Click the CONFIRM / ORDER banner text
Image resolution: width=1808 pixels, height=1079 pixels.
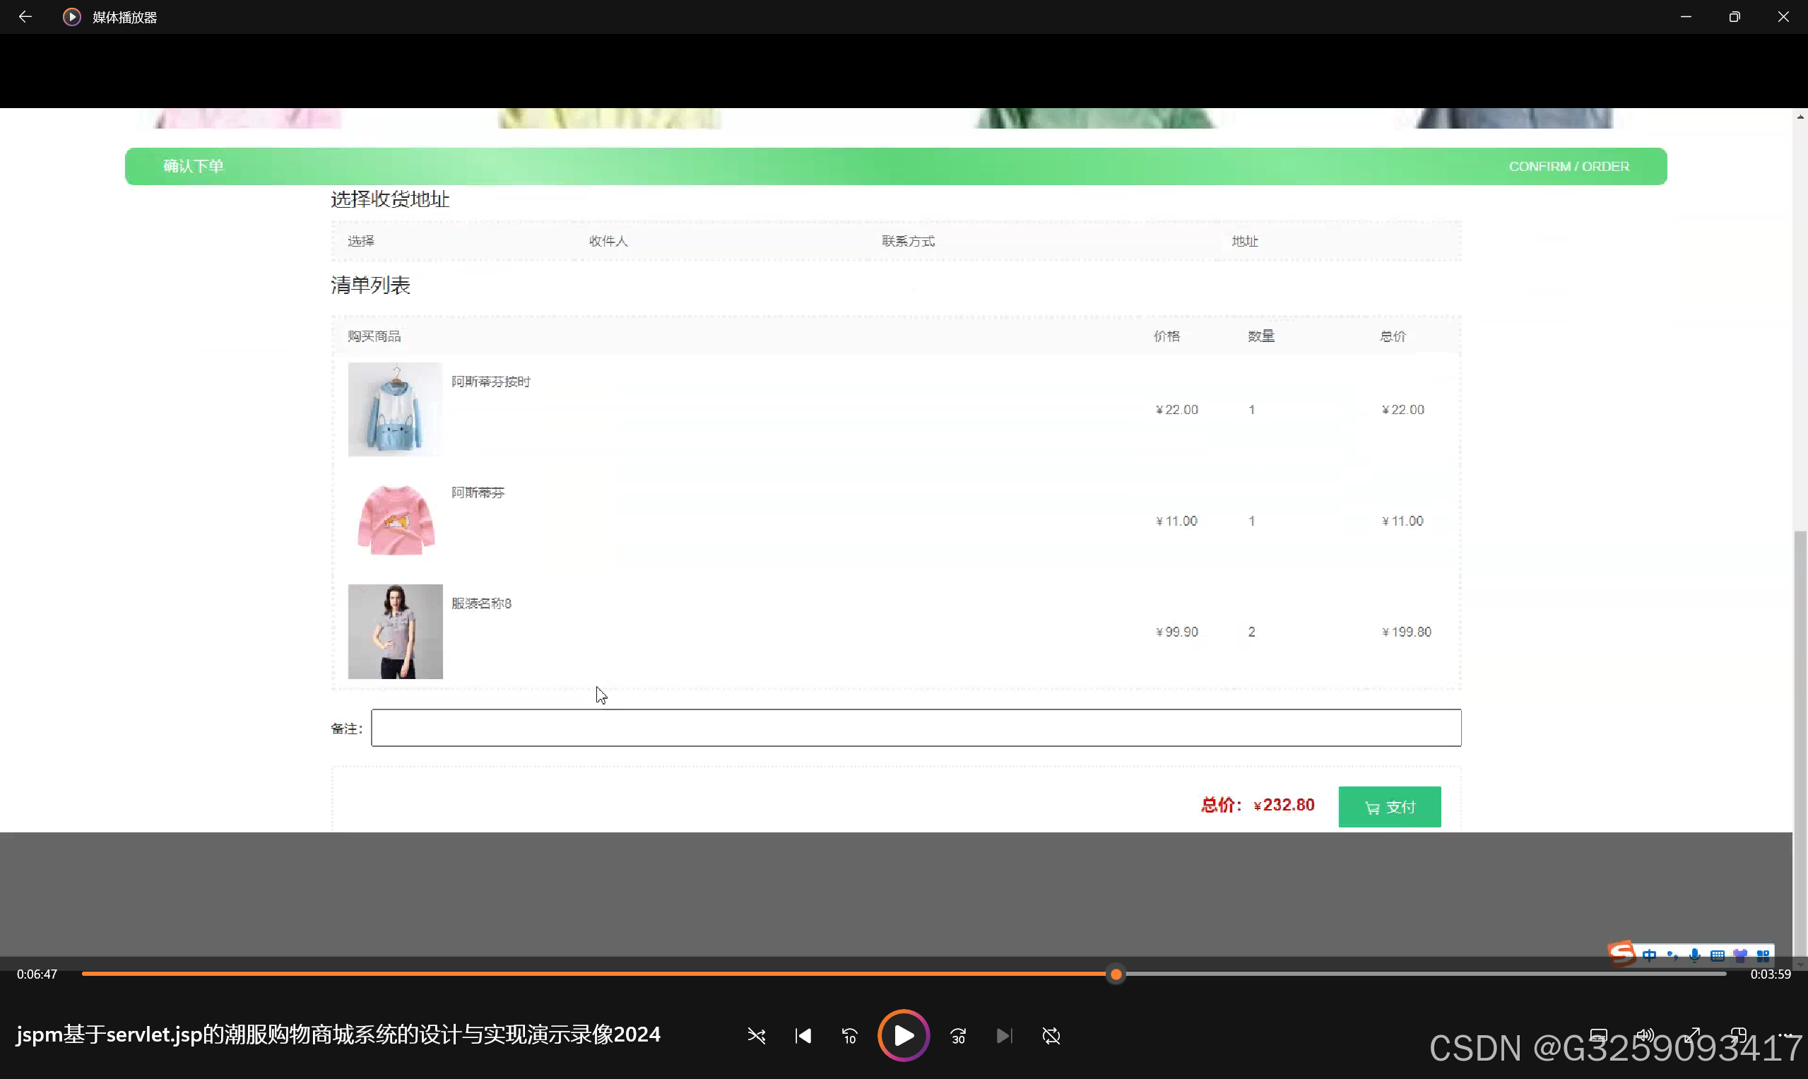[1568, 167]
